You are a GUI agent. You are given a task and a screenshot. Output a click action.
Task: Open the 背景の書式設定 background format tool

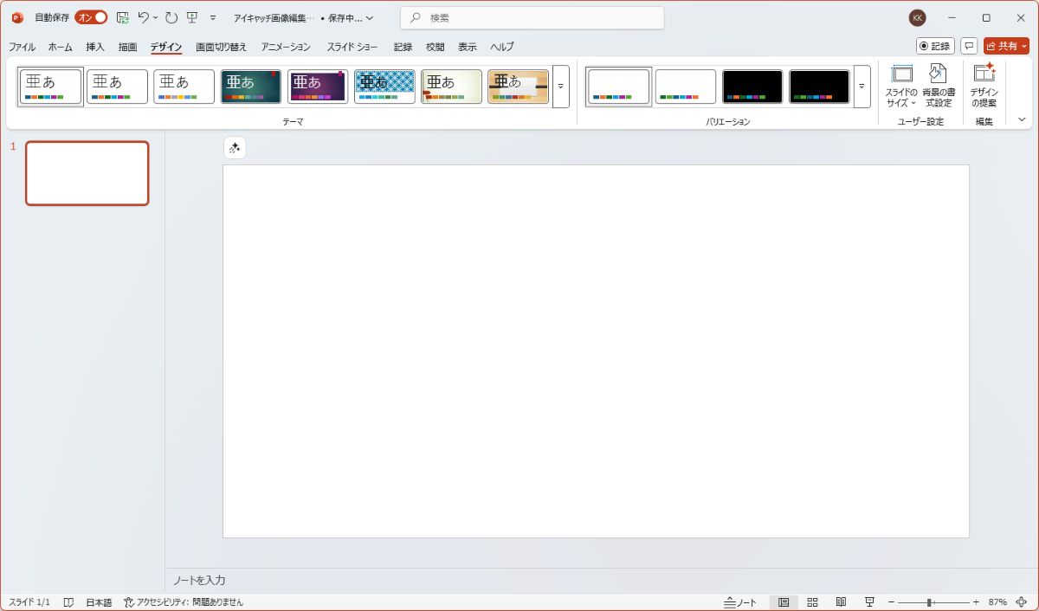pyautogui.click(x=939, y=86)
